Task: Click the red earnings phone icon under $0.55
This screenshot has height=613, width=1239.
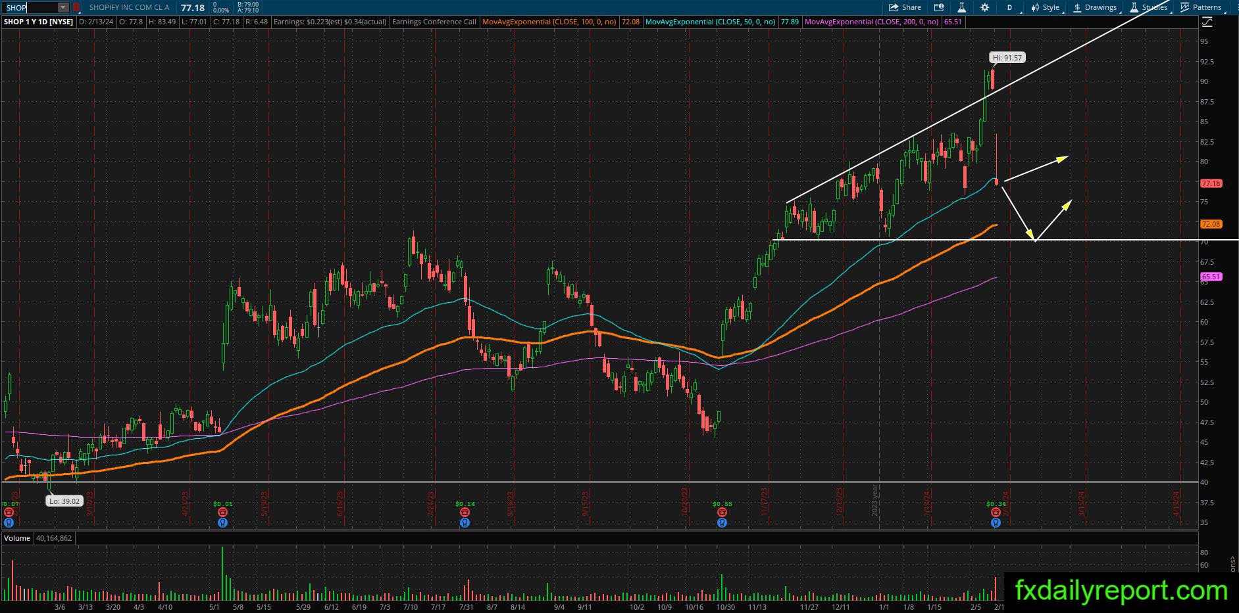Action: (722, 512)
